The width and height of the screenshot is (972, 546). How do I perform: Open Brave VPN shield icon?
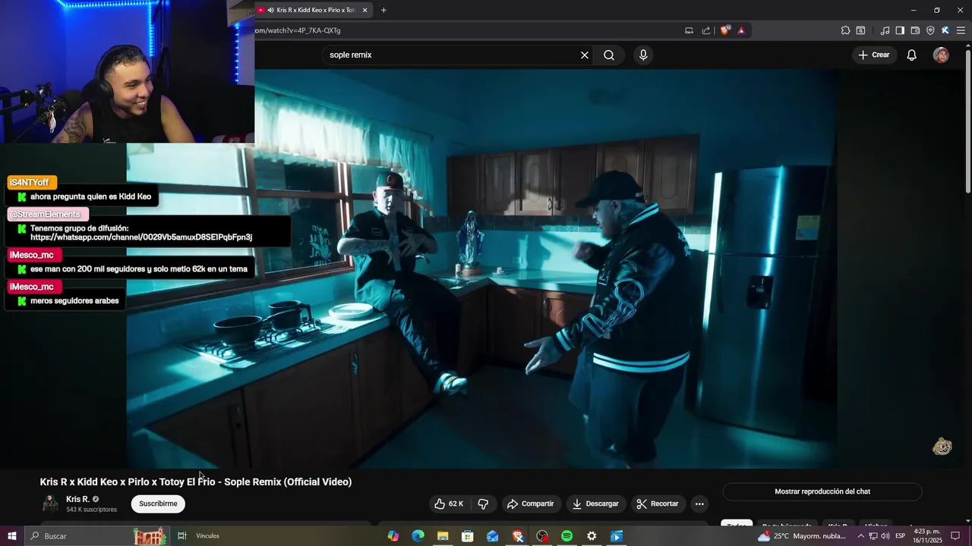coord(930,30)
